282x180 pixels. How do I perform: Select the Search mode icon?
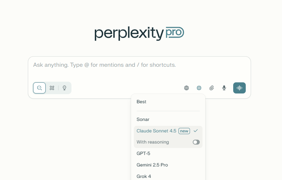tap(39, 88)
